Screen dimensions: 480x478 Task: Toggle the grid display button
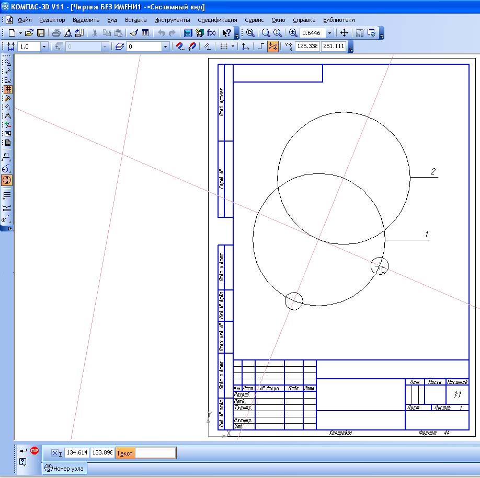(x=224, y=46)
